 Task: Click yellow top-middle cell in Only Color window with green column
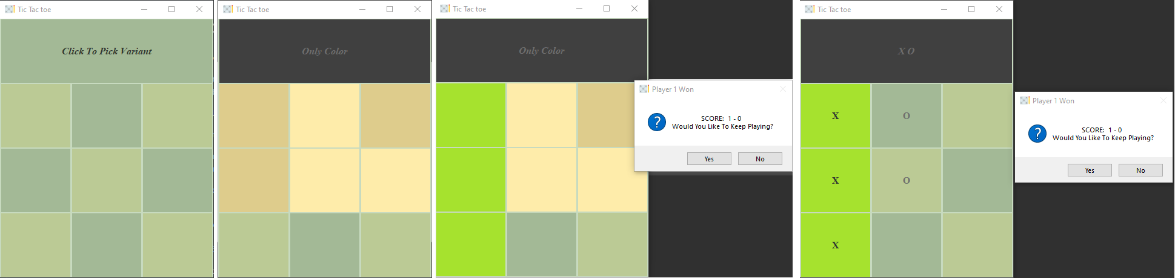pos(542,115)
